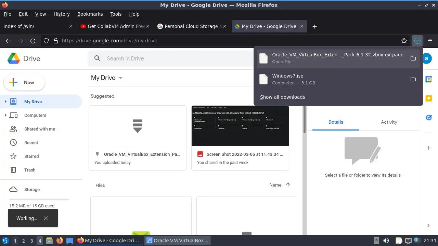This screenshot has height=246, width=438.
Task: Open a new browser tab
Action: pos(314,26)
